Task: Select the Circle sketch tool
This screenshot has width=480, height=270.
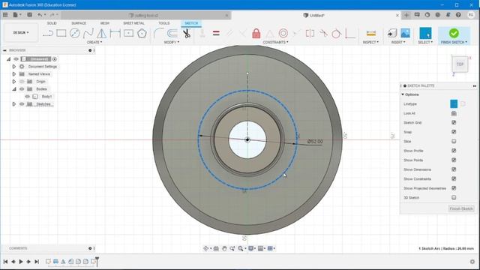Action: [75, 33]
